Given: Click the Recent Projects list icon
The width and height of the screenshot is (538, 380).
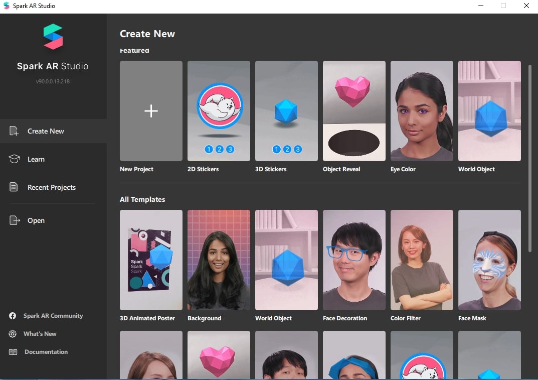Looking at the screenshot, I should [x=14, y=187].
